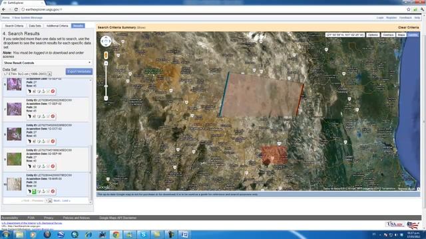Viewport: 426px width, 239px height.
Task: Toggle browse overlay for scene dated 02-SEP-99
Action: point(34,166)
